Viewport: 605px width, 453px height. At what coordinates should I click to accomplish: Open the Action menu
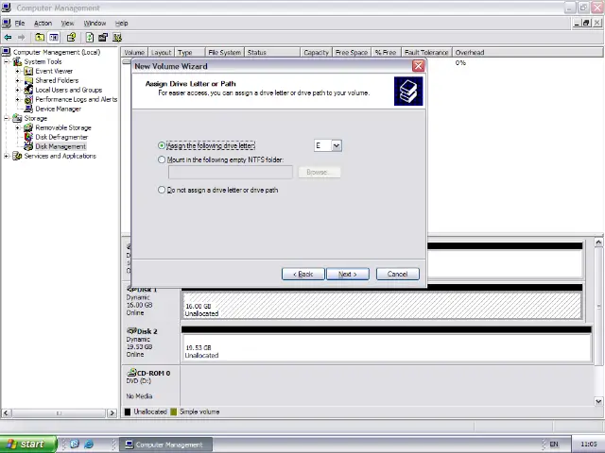(43, 23)
